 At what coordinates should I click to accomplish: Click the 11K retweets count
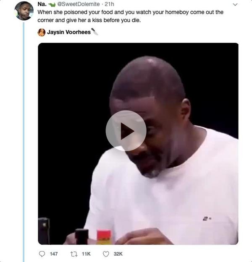pyautogui.click(x=86, y=254)
